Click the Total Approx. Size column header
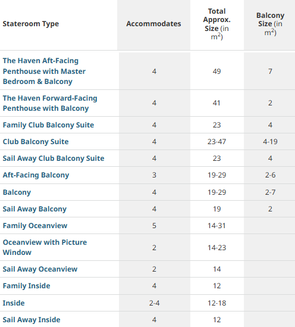The width and height of the screenshot is (295, 327). pos(216,24)
